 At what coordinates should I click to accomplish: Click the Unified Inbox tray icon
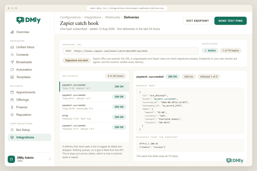coord(12,47)
